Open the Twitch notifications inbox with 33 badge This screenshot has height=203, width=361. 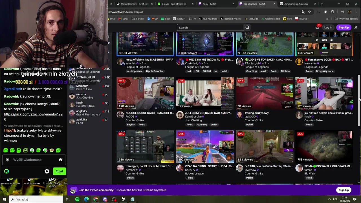pos(317,27)
